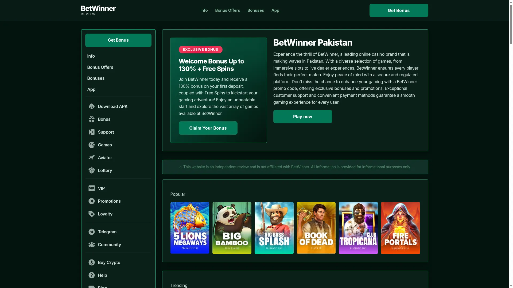
Task: Click the Download APK cloud icon
Action: click(x=91, y=106)
